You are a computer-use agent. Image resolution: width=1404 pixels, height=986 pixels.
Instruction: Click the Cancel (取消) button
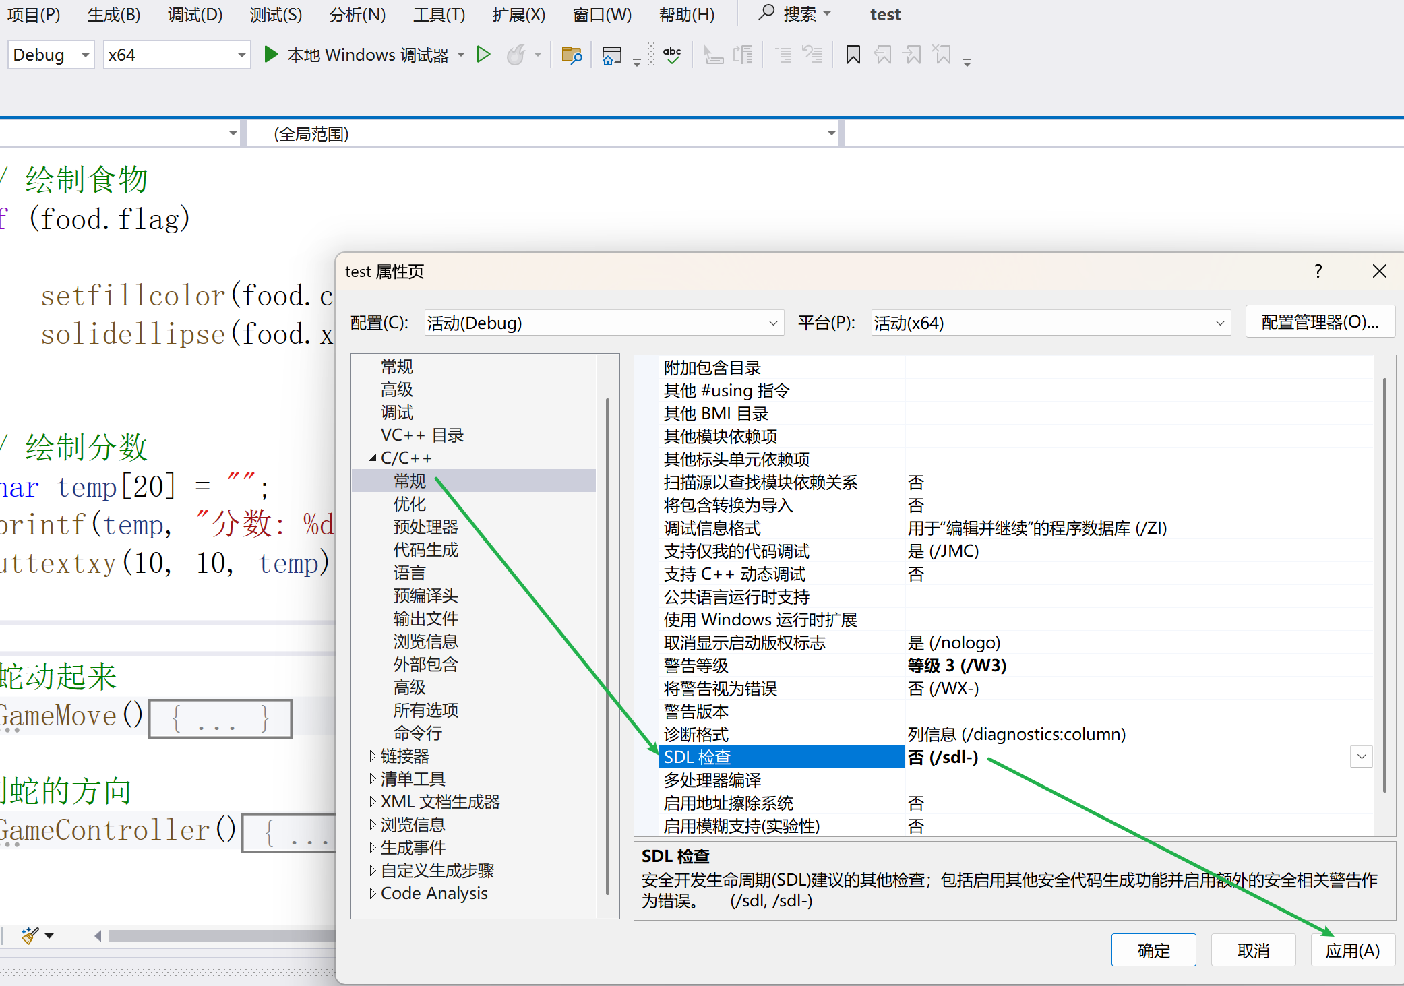pos(1253,950)
